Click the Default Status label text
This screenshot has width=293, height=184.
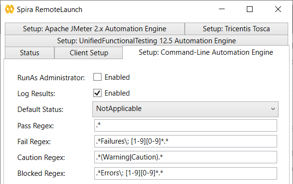coord(40,110)
